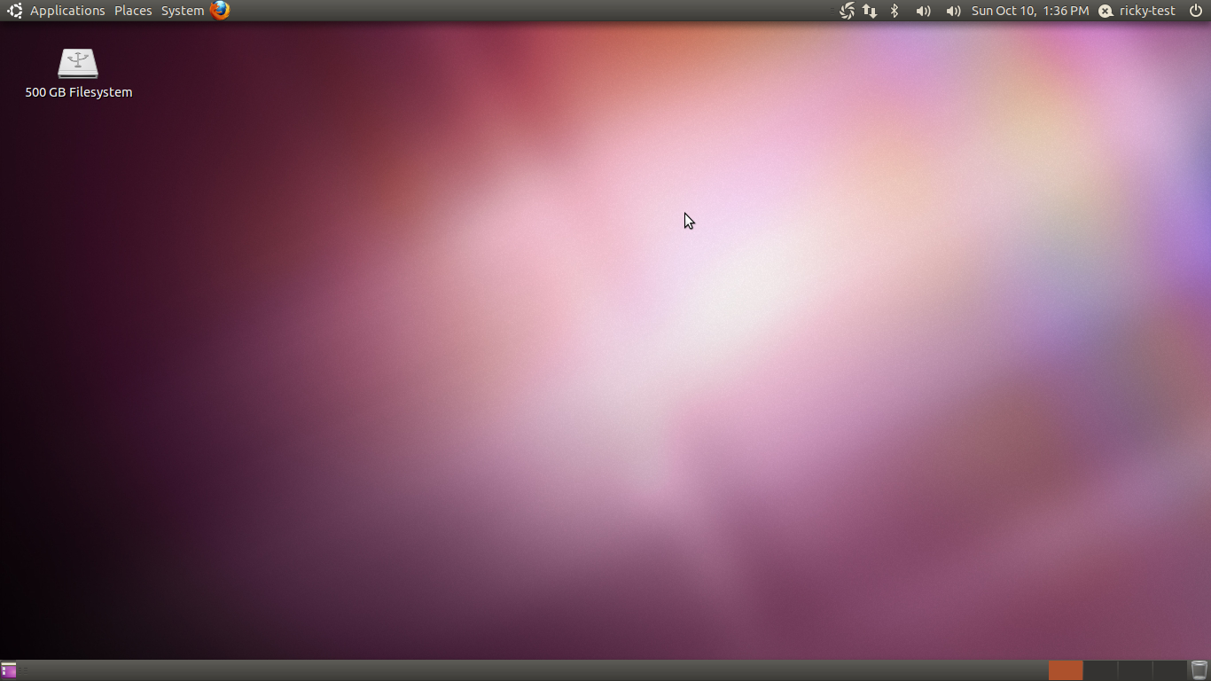Open the Trash in the bottom panel
1211x681 pixels.
point(1199,670)
